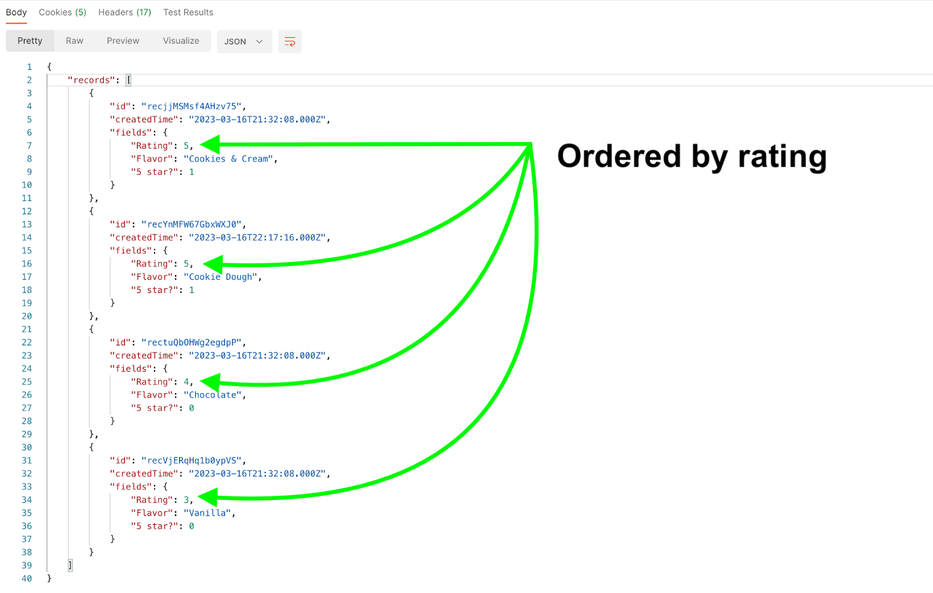The image size is (933, 593).
Task: Open the Headers (17) tab
Action: pyautogui.click(x=125, y=12)
